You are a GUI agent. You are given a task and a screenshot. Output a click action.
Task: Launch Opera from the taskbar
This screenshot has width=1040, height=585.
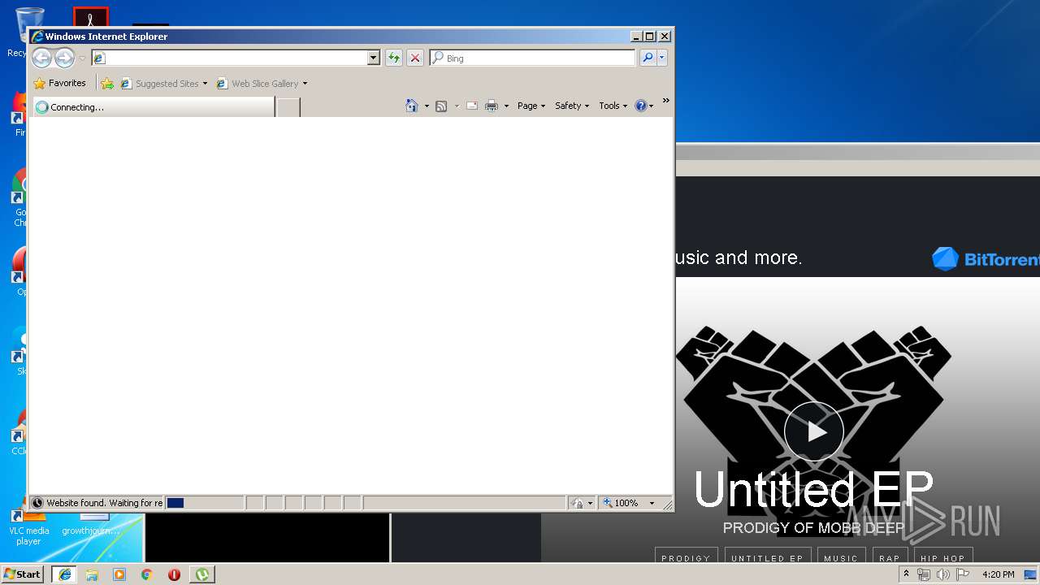(x=174, y=574)
